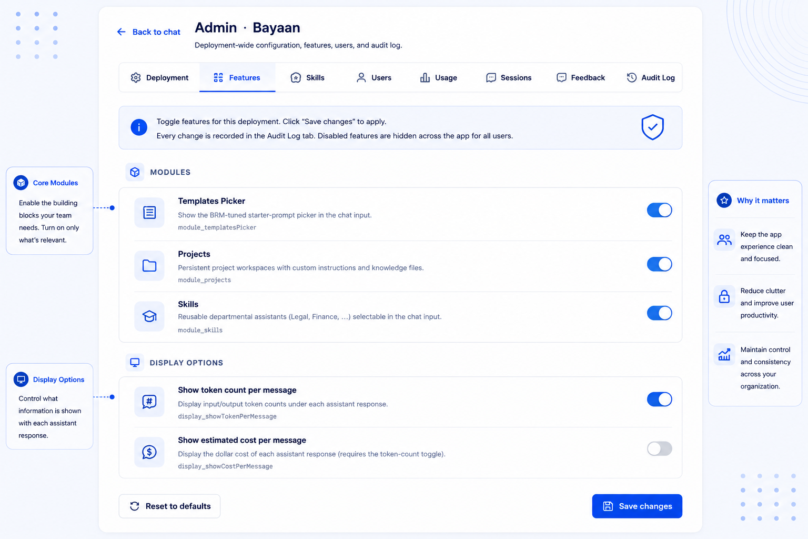Click the Core Modules sidebar heading
Image resolution: width=808 pixels, height=539 pixels.
coord(55,183)
